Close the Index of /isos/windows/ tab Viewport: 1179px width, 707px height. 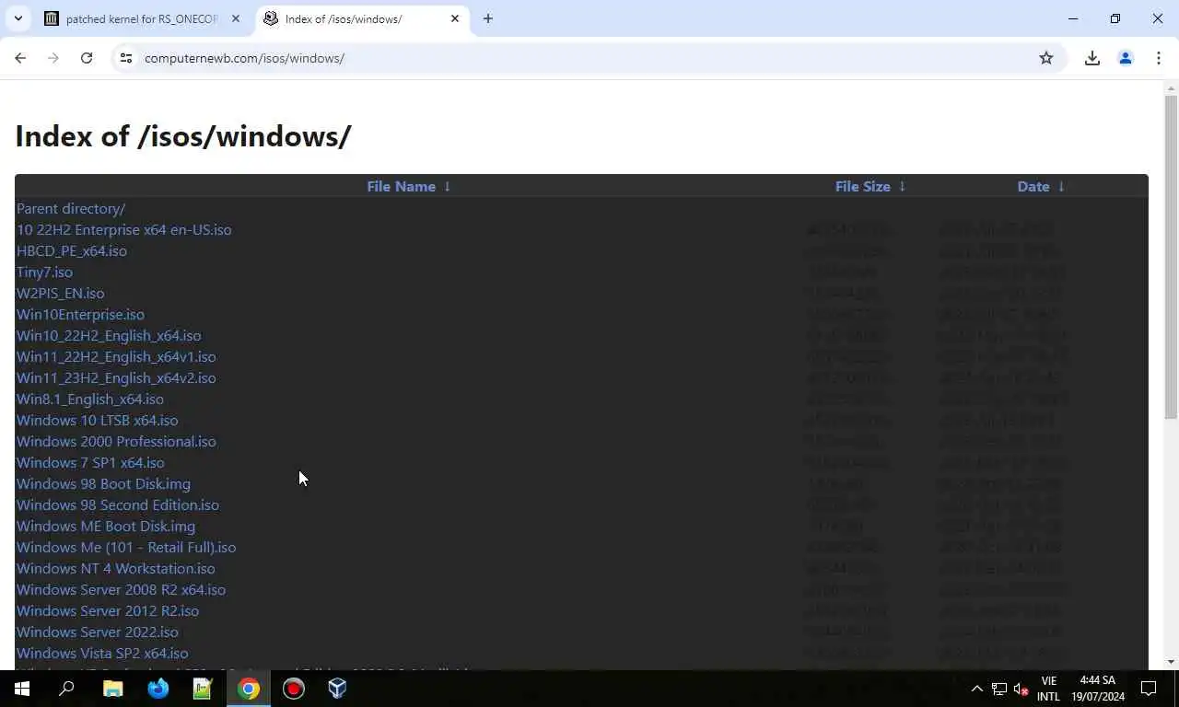tap(455, 18)
